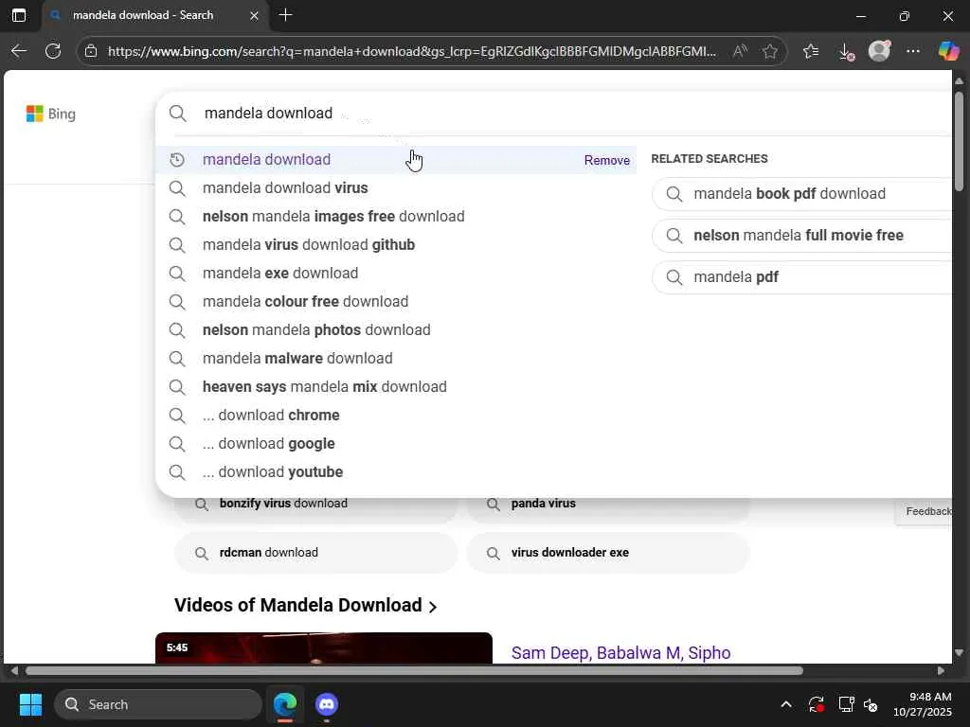Viewport: 970px width, 727px height.
Task: Open the Favorites list icon
Action: pyautogui.click(x=811, y=51)
